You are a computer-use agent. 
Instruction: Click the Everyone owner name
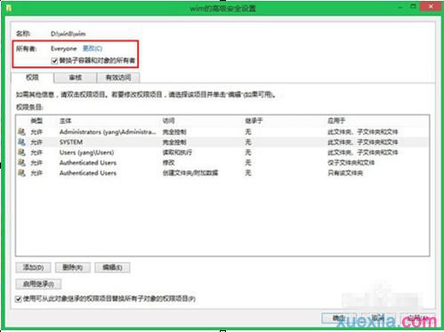tap(63, 48)
